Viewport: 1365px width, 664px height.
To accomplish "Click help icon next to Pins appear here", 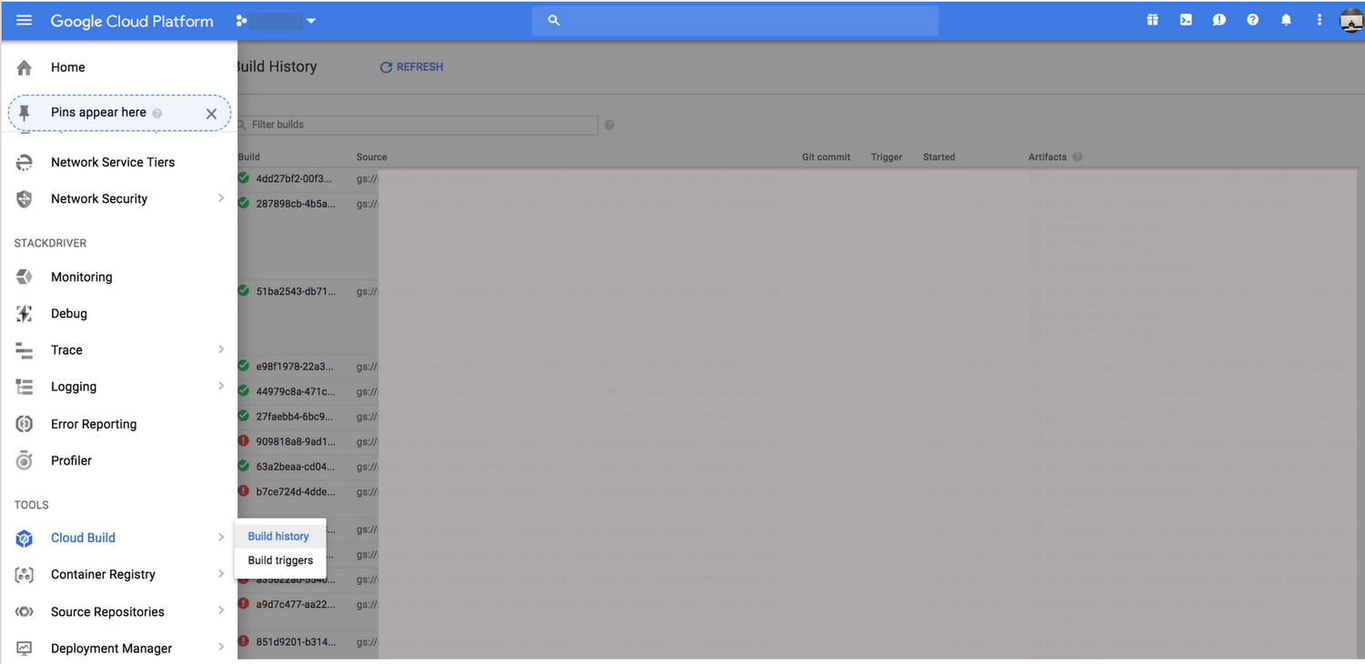I will pos(157,114).
